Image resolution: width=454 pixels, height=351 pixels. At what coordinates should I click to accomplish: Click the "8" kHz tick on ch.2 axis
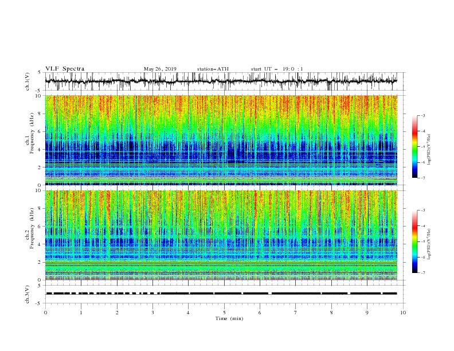[40, 209]
